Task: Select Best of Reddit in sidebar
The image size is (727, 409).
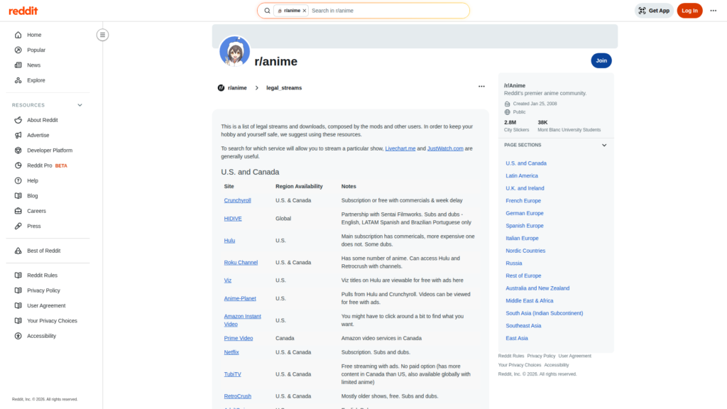Action: click(x=43, y=251)
